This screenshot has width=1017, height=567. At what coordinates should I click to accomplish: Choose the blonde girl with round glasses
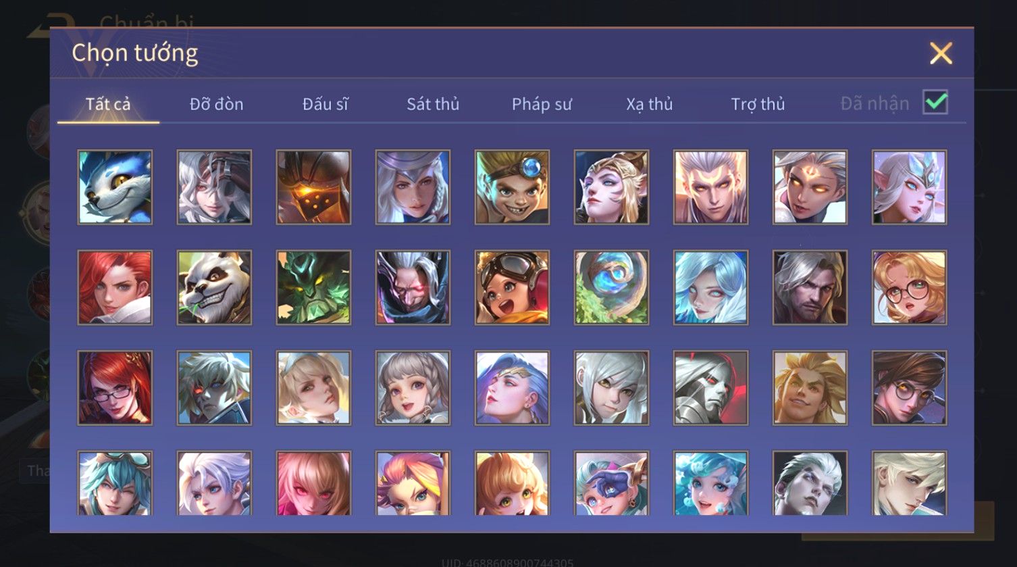tap(909, 288)
